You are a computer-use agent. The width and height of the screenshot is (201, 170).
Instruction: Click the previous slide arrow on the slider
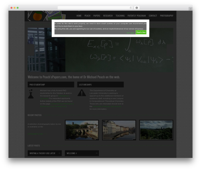coord(31,50)
